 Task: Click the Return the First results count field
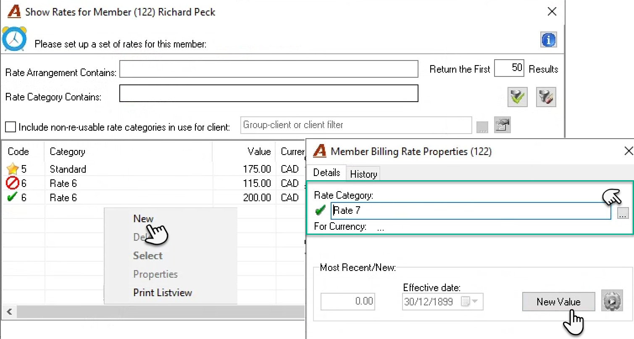click(509, 68)
